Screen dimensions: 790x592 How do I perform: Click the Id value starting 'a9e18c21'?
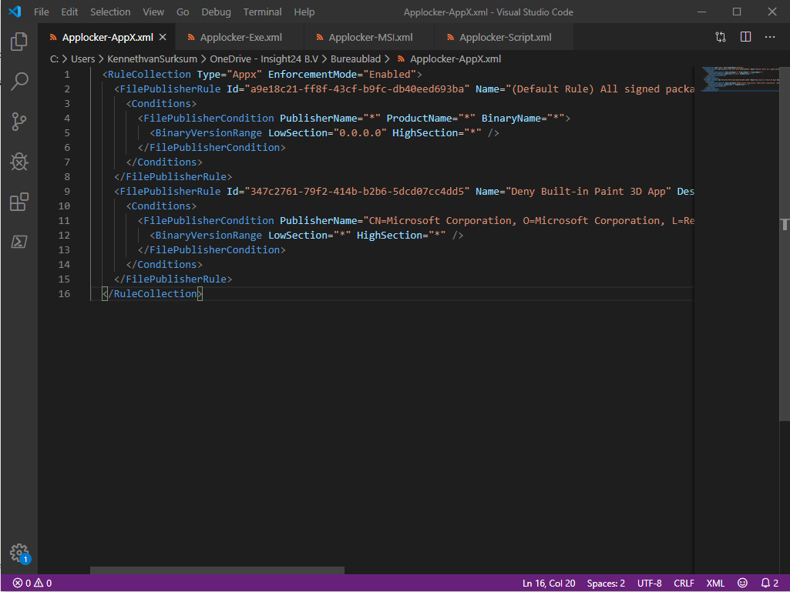pyautogui.click(x=357, y=89)
